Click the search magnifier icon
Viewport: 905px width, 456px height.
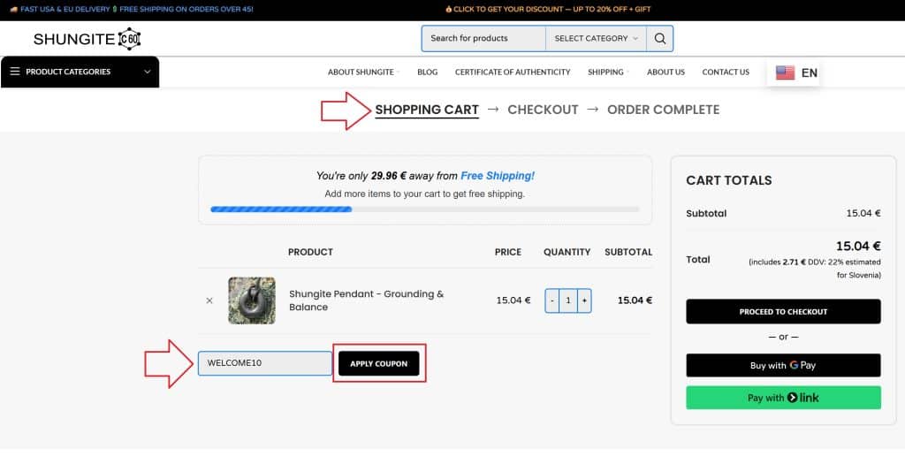point(659,39)
